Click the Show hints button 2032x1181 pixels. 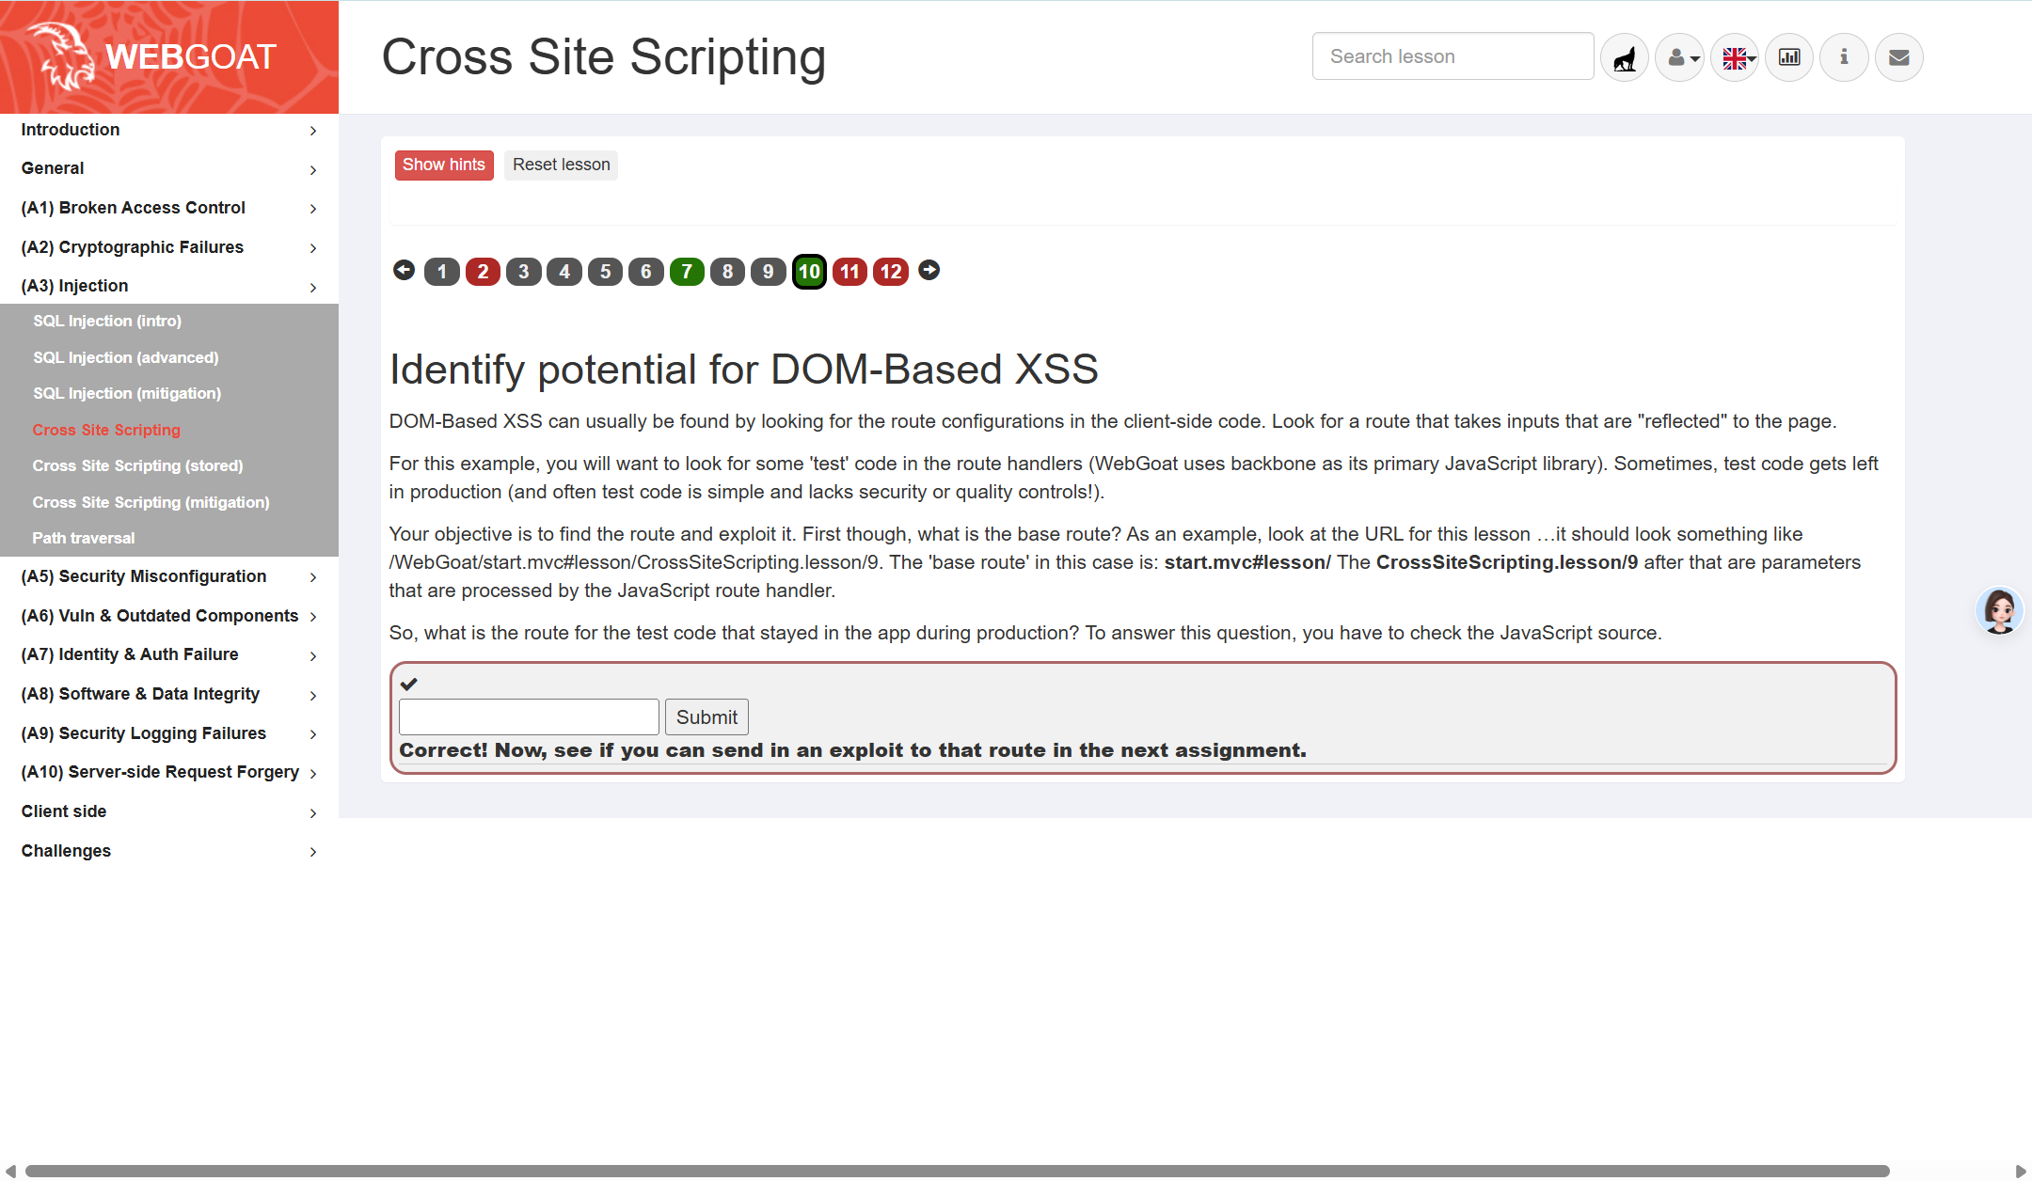pos(444,165)
